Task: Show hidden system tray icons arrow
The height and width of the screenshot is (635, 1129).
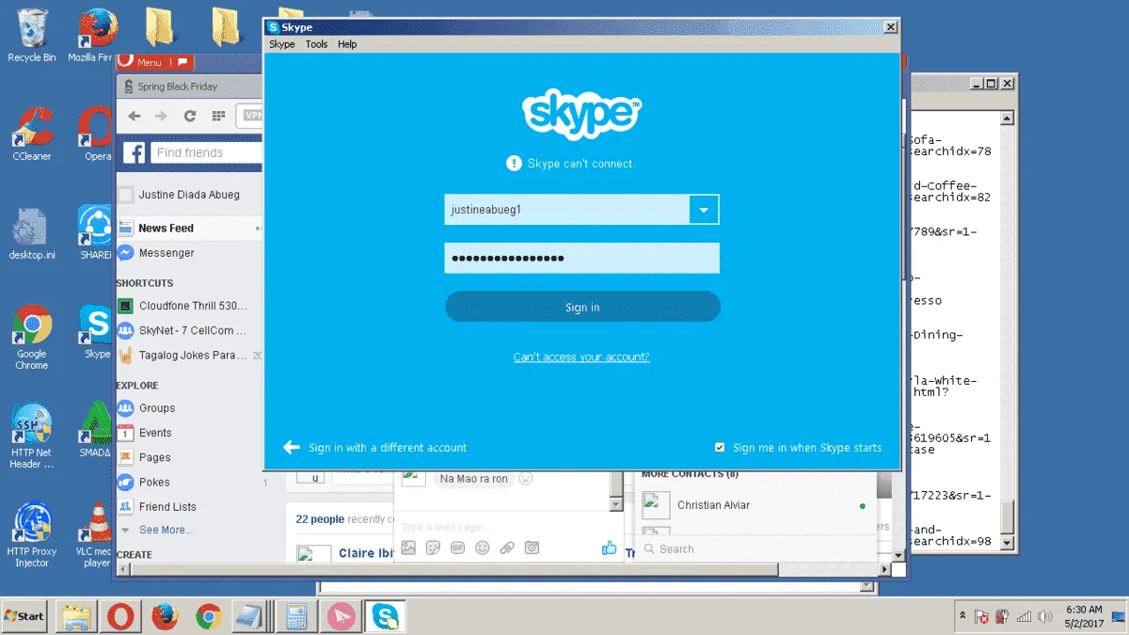Action: [x=962, y=616]
